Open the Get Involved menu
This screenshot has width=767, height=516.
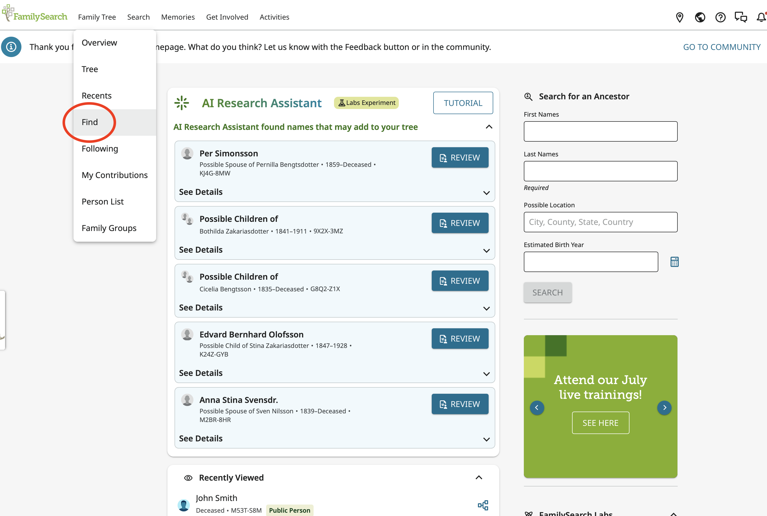pos(227,17)
